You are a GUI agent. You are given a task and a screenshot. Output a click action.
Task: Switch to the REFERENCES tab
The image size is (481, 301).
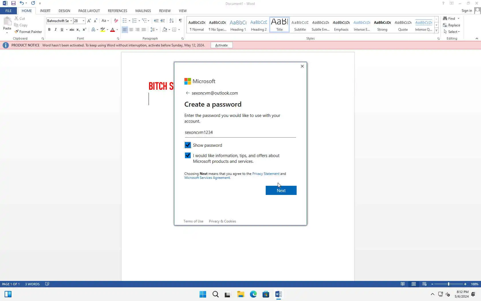[x=117, y=11]
